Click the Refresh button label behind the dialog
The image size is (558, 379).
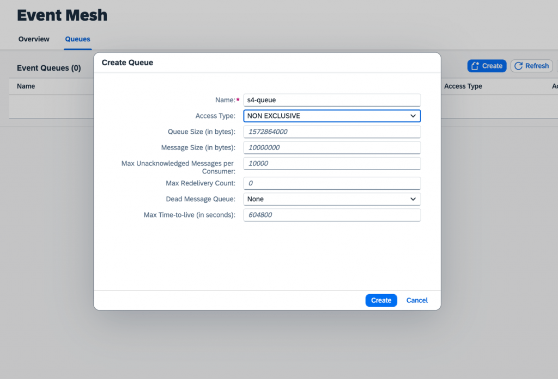(537, 66)
